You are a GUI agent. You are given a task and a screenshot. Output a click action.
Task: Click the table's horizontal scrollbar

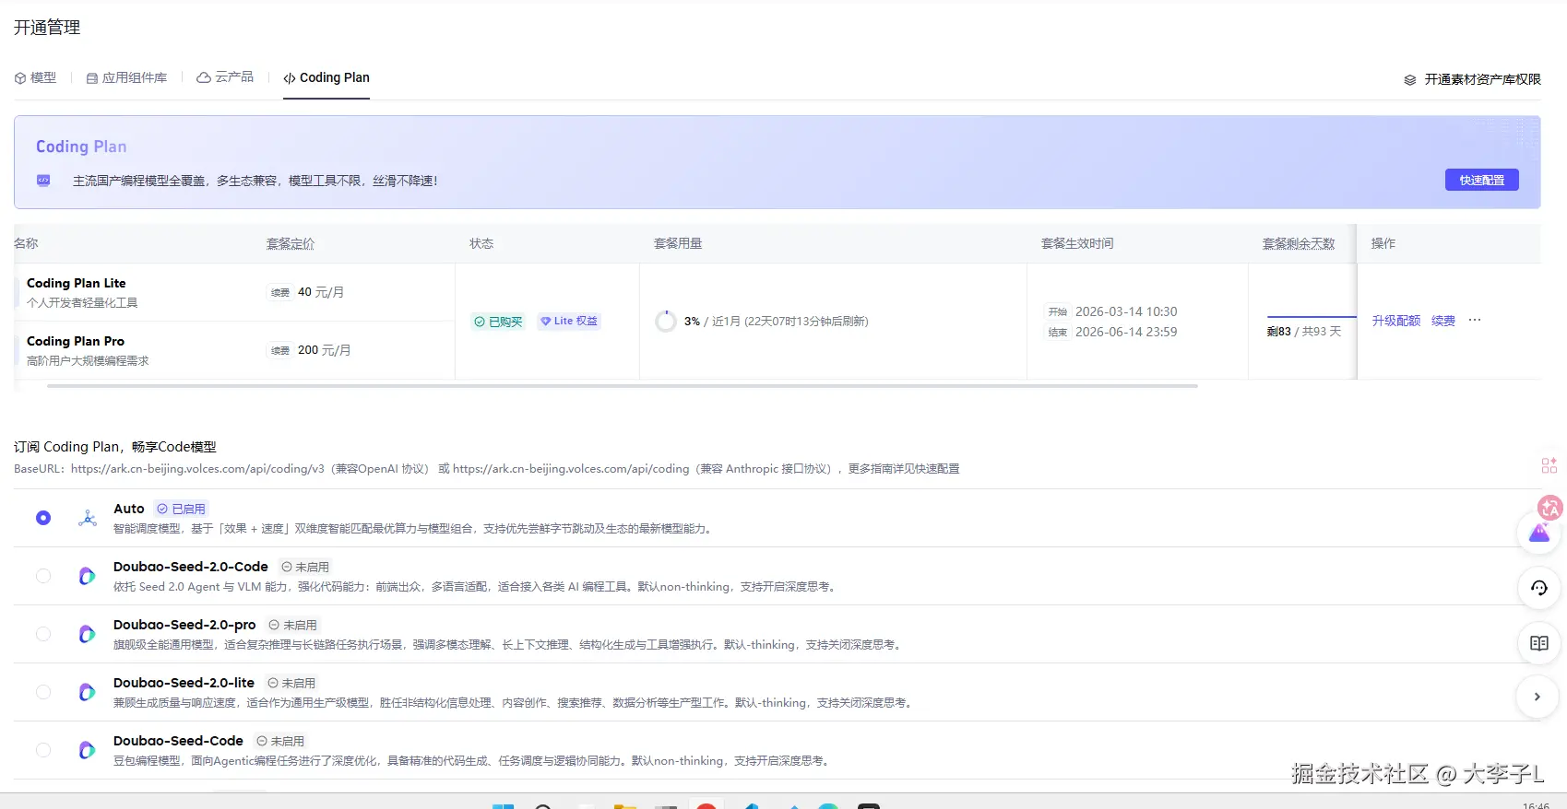[623, 386]
